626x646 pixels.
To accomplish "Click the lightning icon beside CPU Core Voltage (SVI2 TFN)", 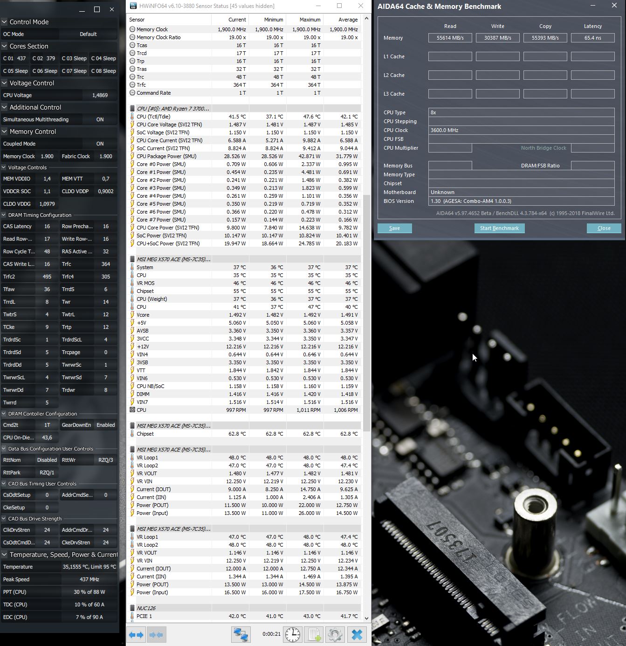I will coord(132,125).
